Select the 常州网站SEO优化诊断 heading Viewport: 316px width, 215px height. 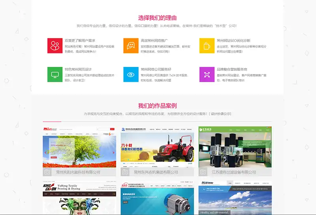[233, 41]
